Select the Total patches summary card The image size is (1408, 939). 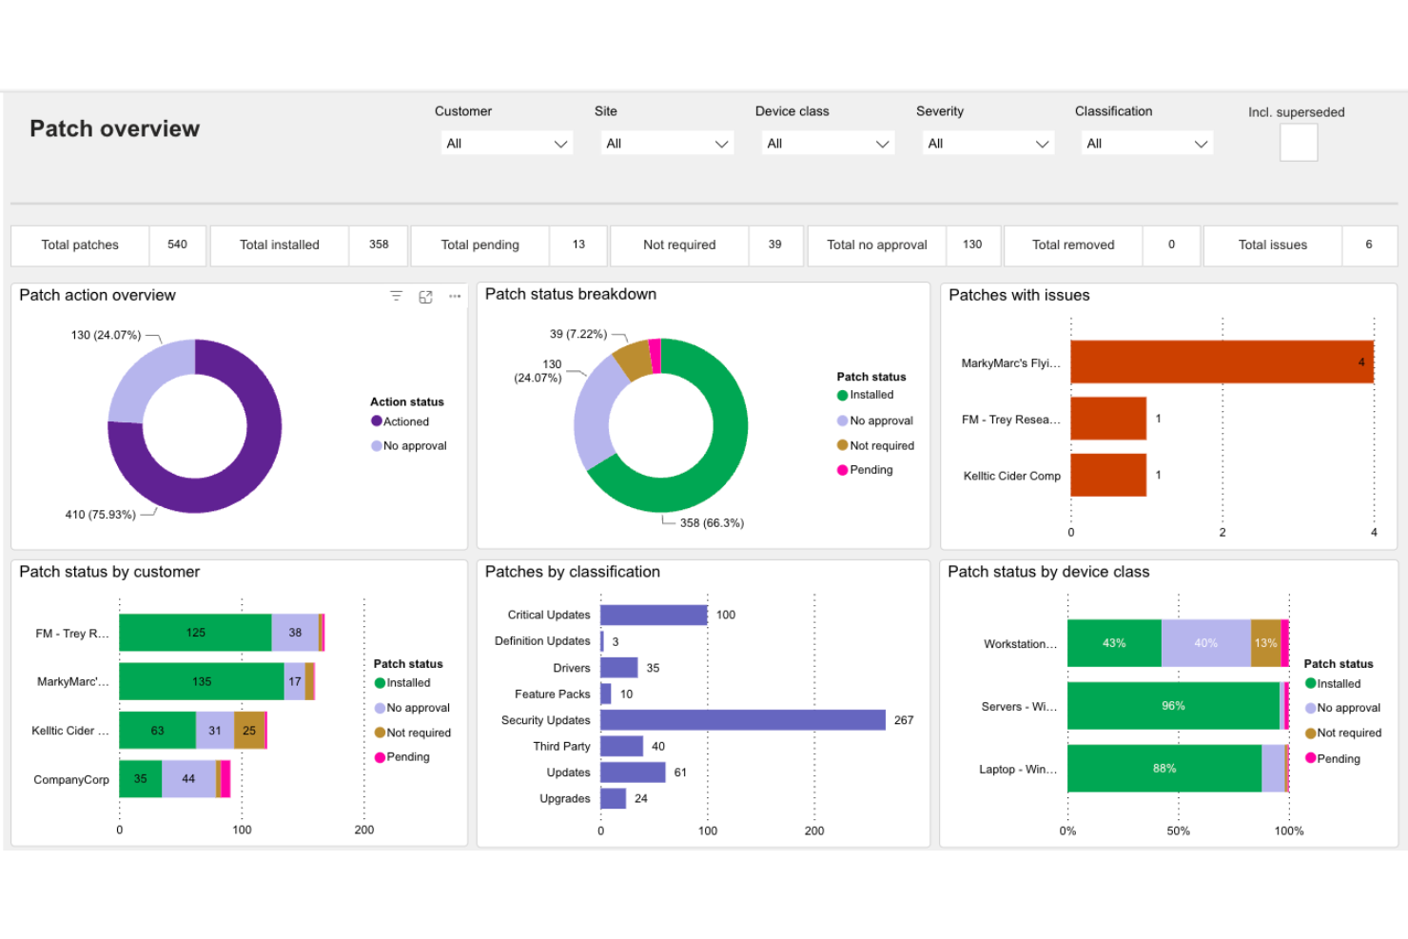pyautogui.click(x=108, y=245)
